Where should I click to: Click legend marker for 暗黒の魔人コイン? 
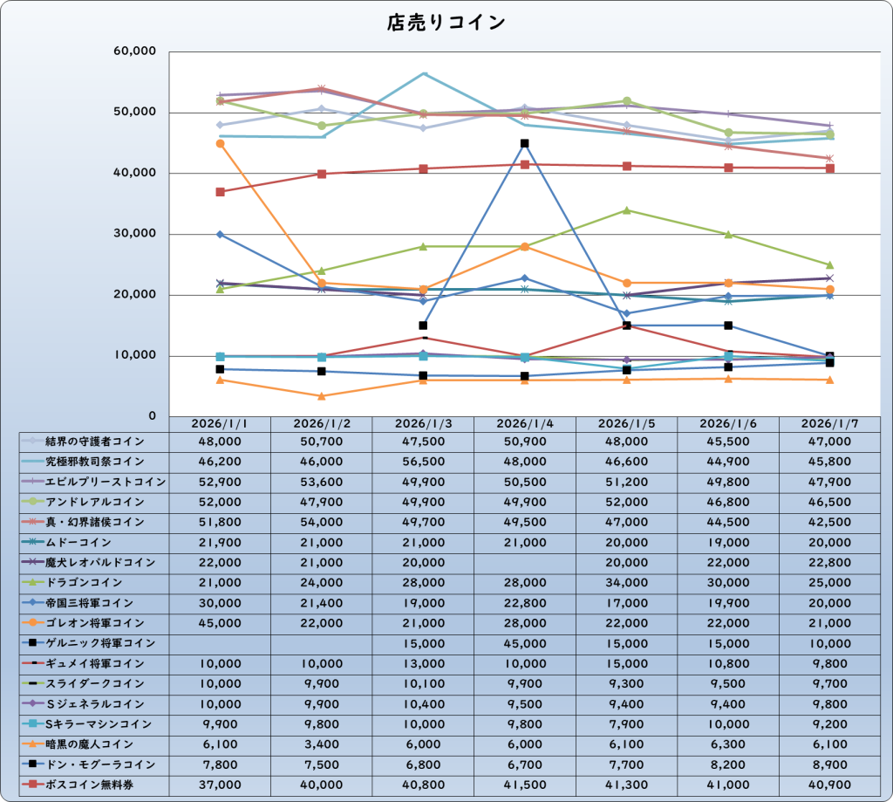(33, 744)
